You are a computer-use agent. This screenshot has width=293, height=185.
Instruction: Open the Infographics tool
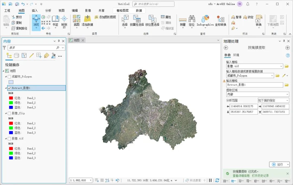coord(205,22)
